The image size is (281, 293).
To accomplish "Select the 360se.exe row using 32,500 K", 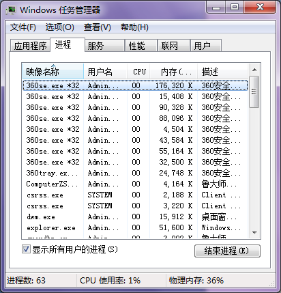I will click(135, 162).
